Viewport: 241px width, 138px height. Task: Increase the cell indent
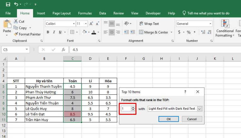tap(133, 32)
